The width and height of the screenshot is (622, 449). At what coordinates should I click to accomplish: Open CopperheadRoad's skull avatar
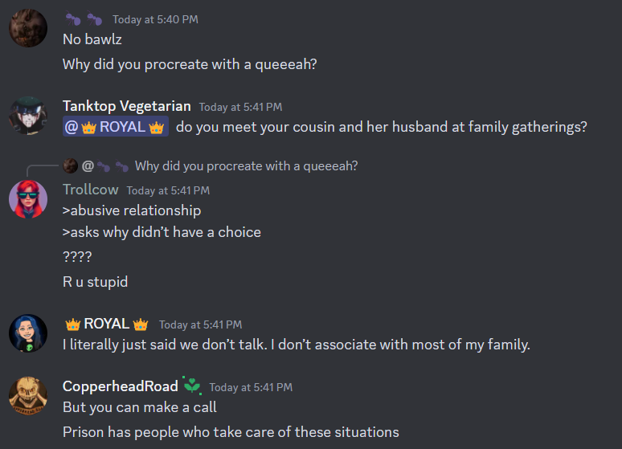click(28, 395)
